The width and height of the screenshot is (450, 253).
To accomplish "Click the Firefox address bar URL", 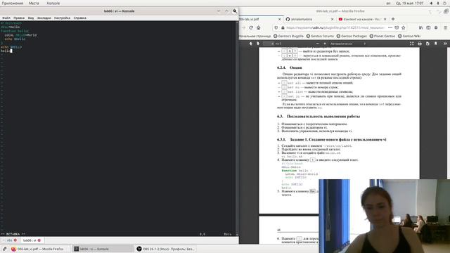I will tap(335, 27).
